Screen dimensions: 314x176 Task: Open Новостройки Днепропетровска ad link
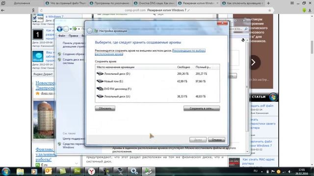point(45,86)
